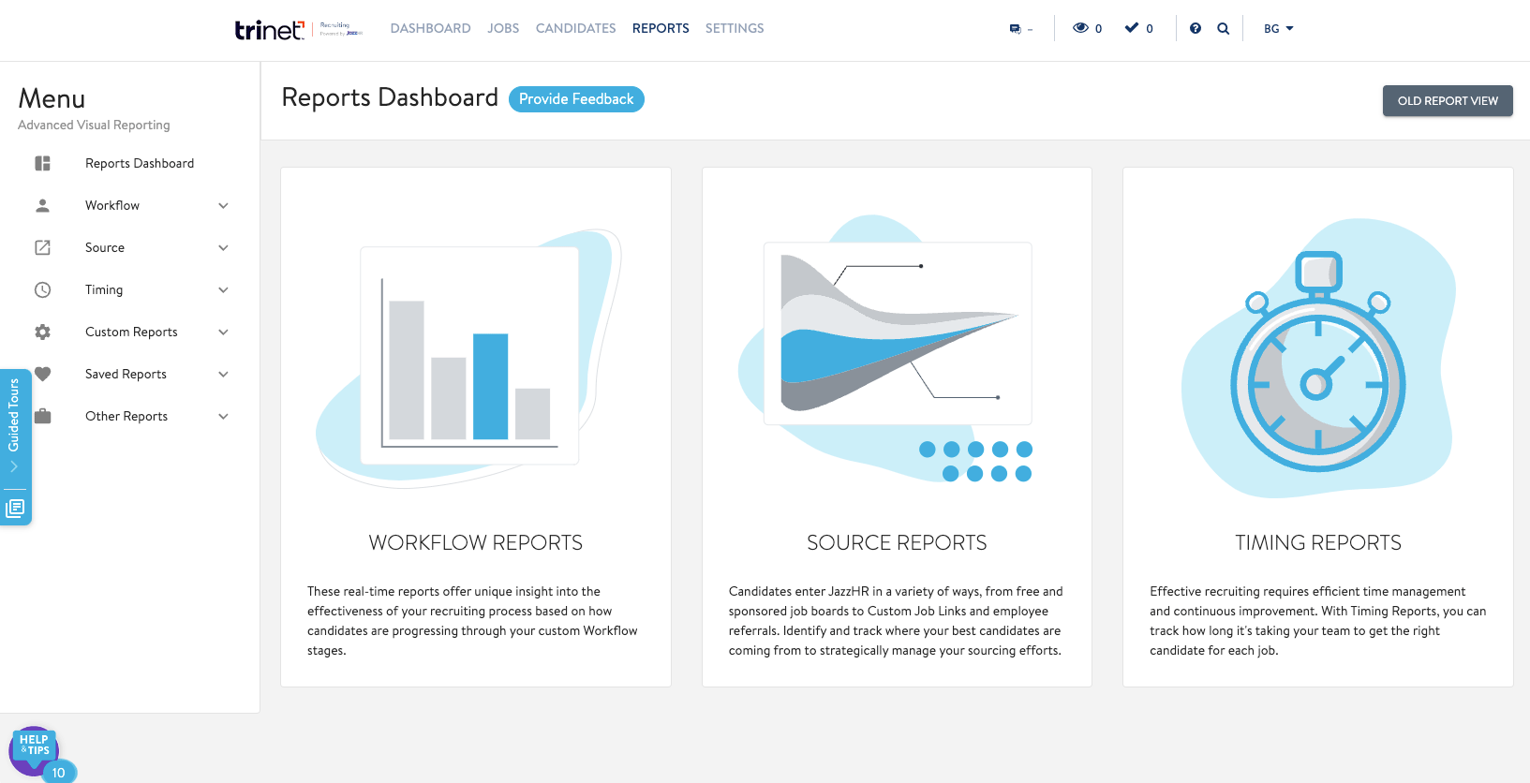Image resolution: width=1530 pixels, height=783 pixels.
Task: Click the search magnifier icon
Action: click(x=1223, y=28)
